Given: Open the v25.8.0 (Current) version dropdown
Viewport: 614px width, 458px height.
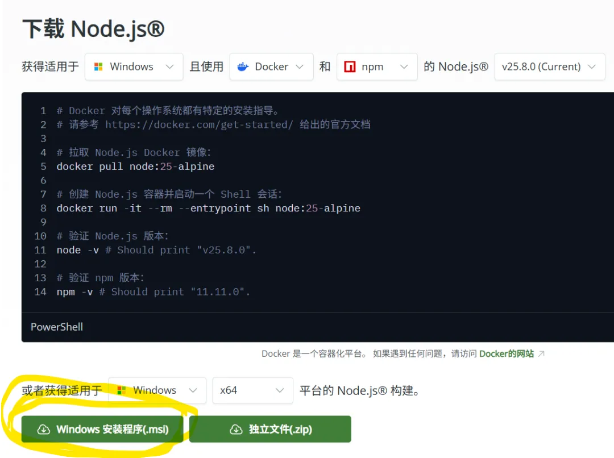Looking at the screenshot, I should (550, 67).
